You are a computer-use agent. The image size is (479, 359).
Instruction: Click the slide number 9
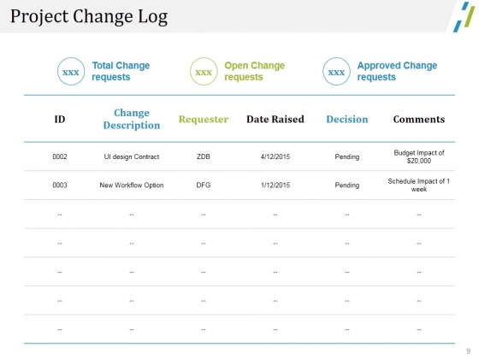(469, 351)
